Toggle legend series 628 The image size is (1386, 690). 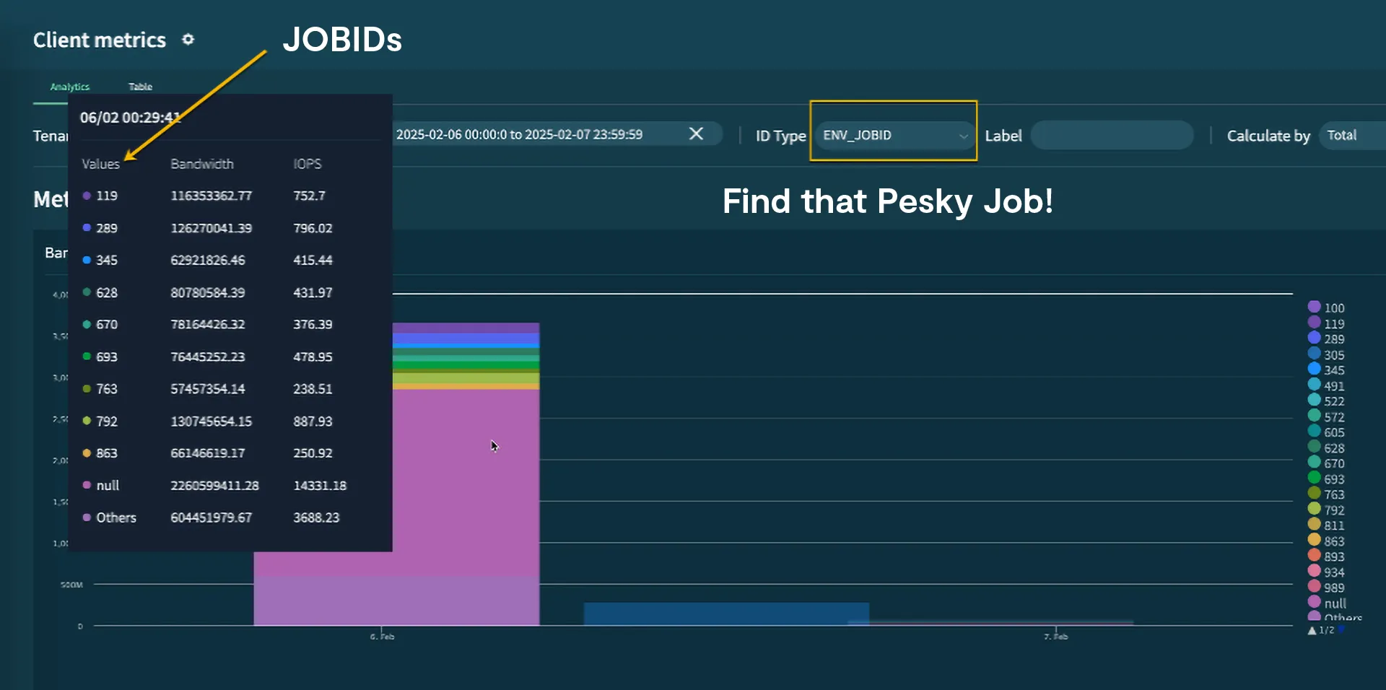(x=1326, y=447)
